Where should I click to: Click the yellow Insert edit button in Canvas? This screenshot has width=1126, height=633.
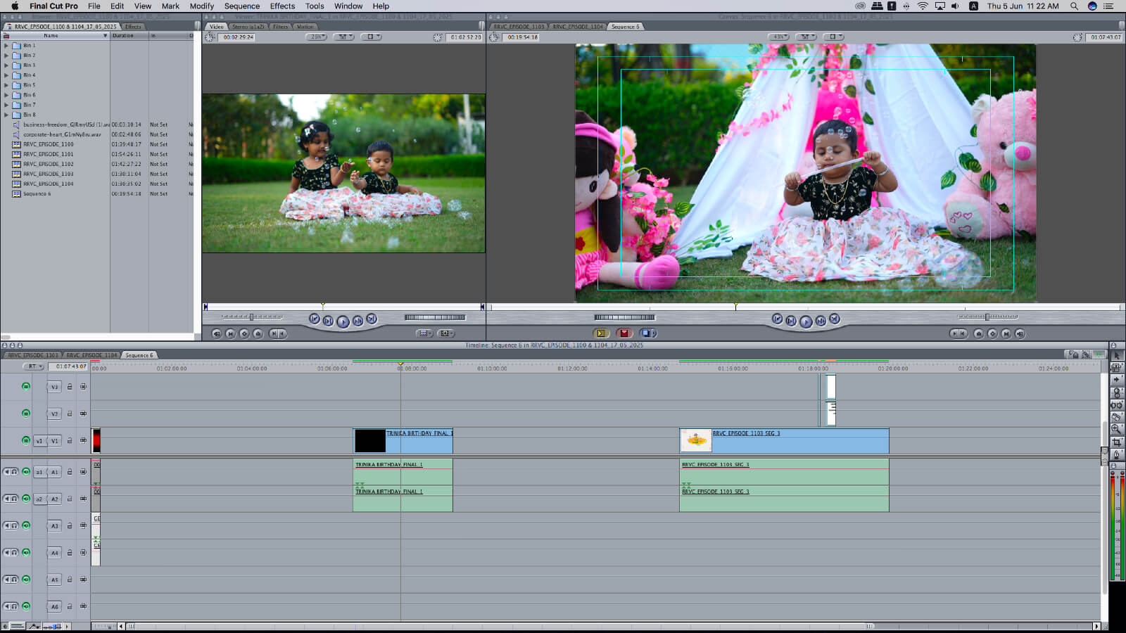[600, 333]
